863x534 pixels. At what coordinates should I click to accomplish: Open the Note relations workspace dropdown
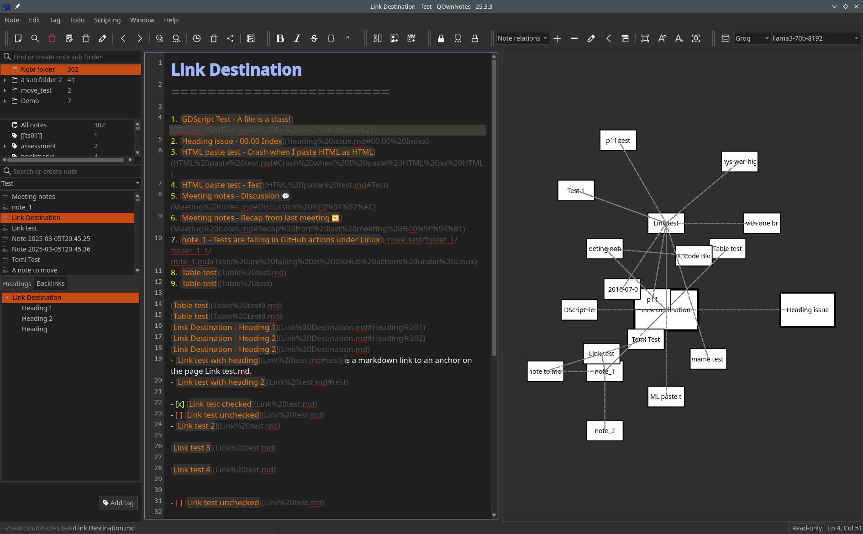522,39
